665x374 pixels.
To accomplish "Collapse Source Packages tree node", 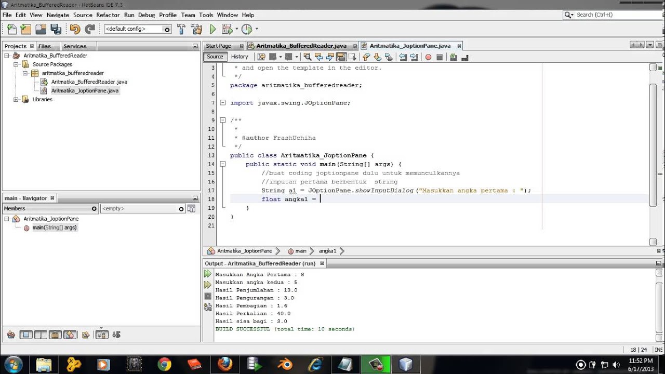I will point(16,64).
